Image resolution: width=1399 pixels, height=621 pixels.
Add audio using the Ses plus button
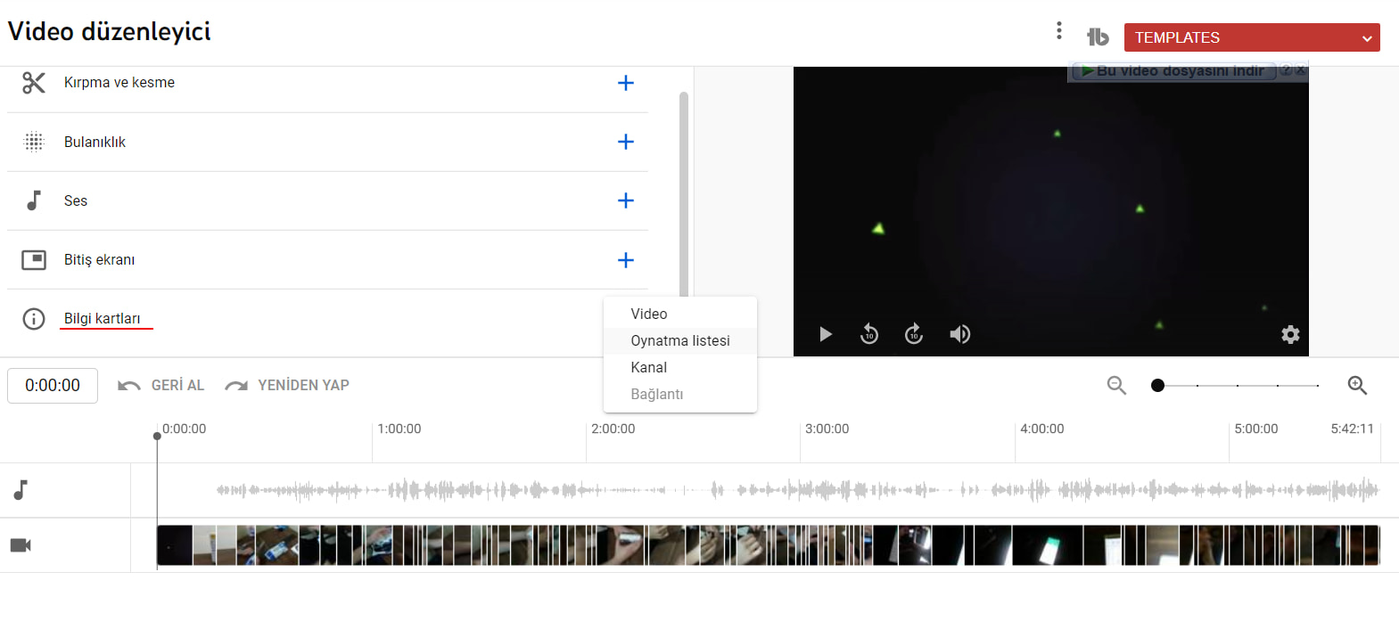click(x=626, y=200)
